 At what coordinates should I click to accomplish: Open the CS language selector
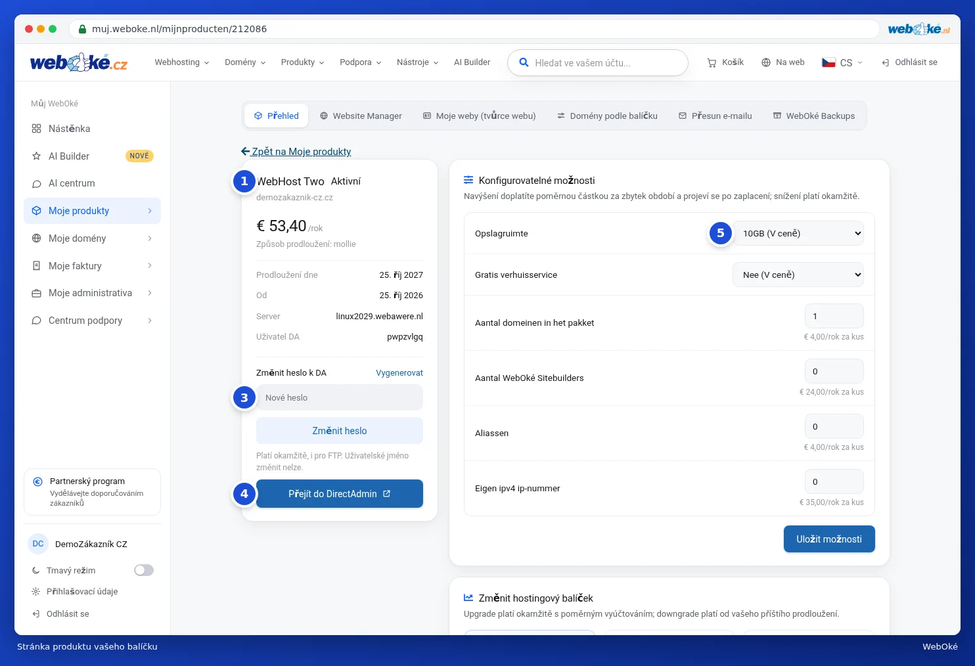click(x=842, y=62)
